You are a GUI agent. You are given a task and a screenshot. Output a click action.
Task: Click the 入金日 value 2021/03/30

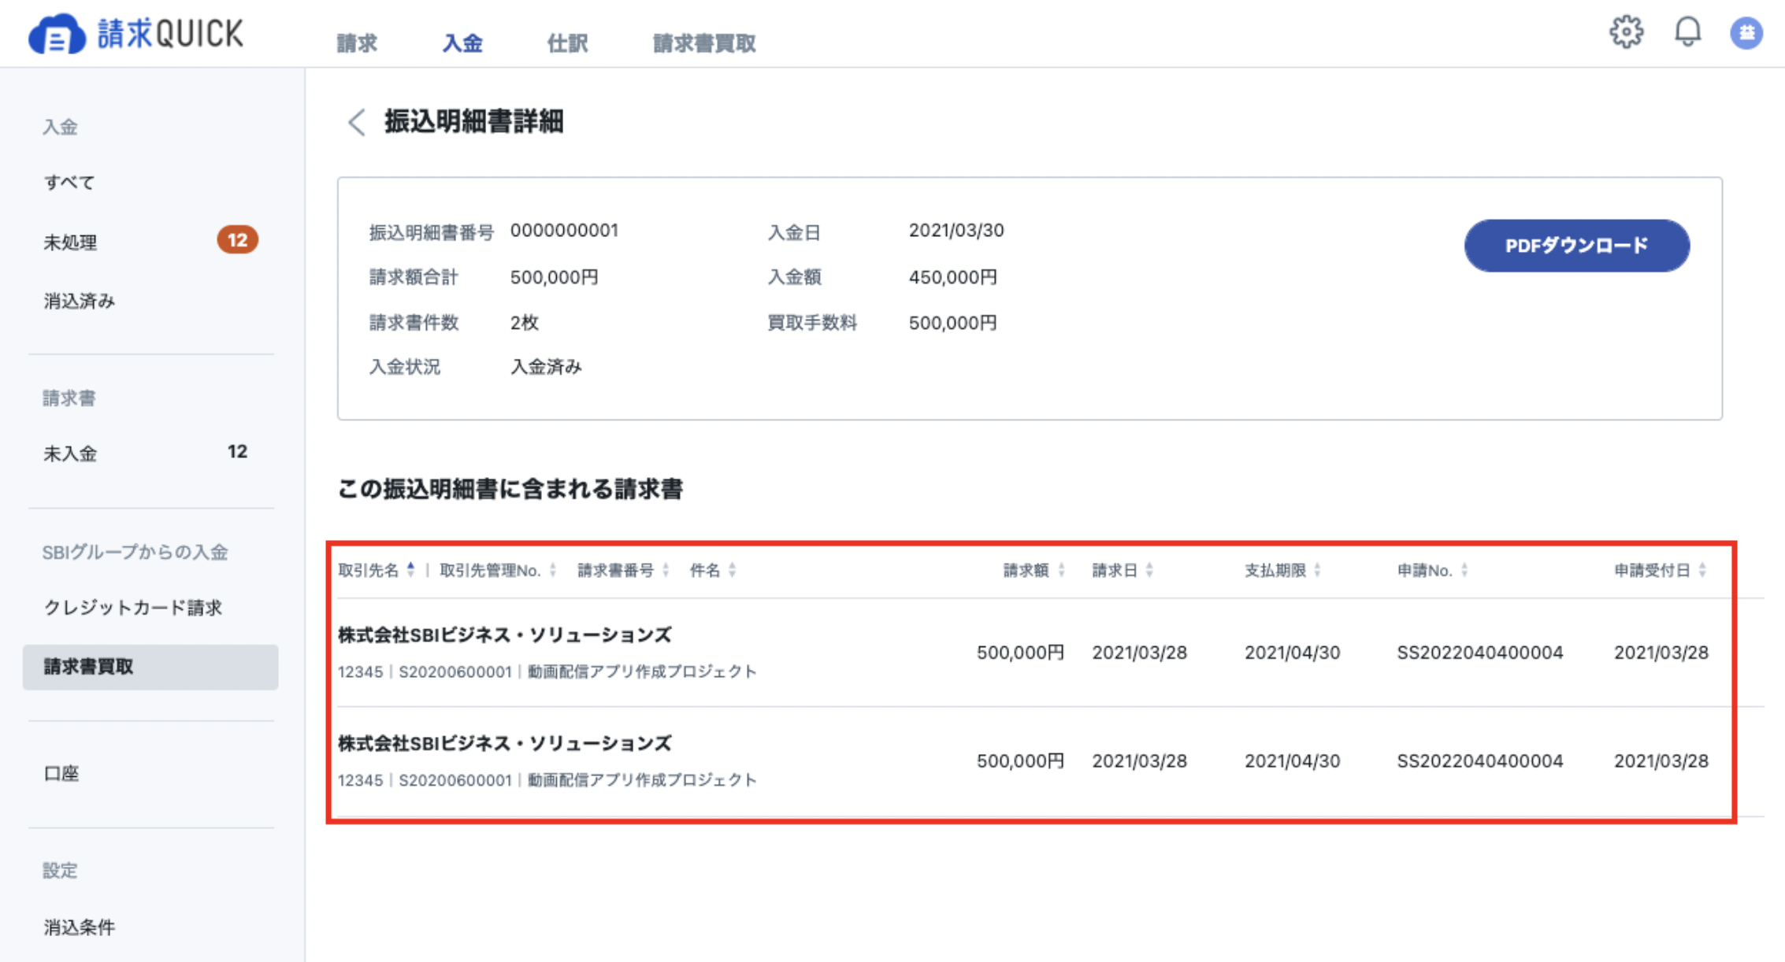pyautogui.click(x=956, y=231)
